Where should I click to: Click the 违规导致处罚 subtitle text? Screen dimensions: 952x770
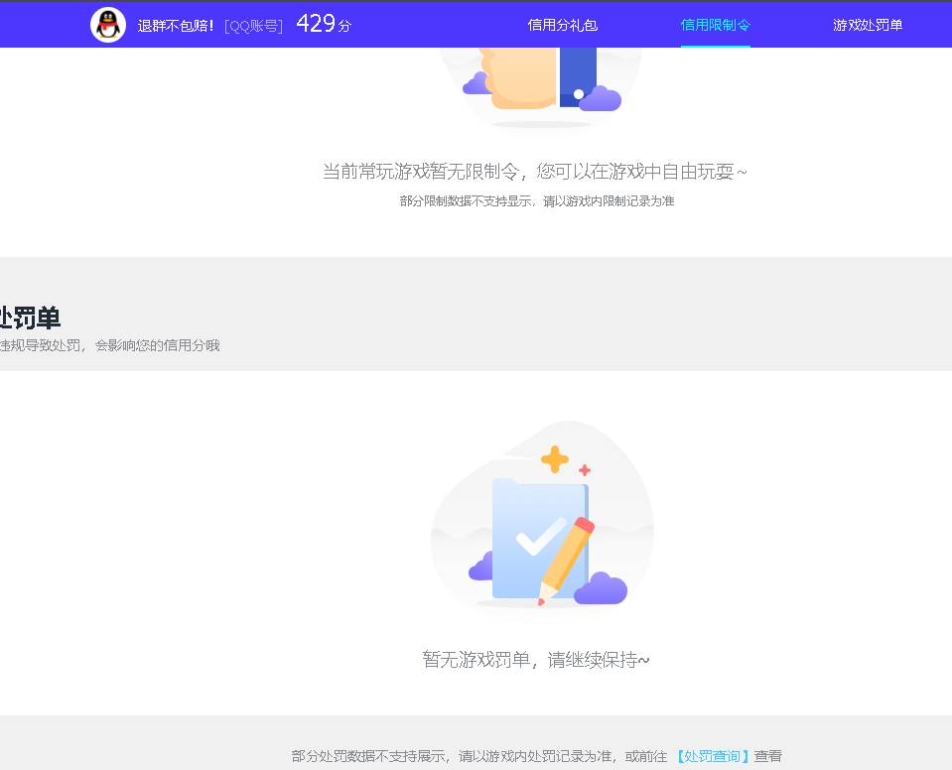tap(110, 345)
